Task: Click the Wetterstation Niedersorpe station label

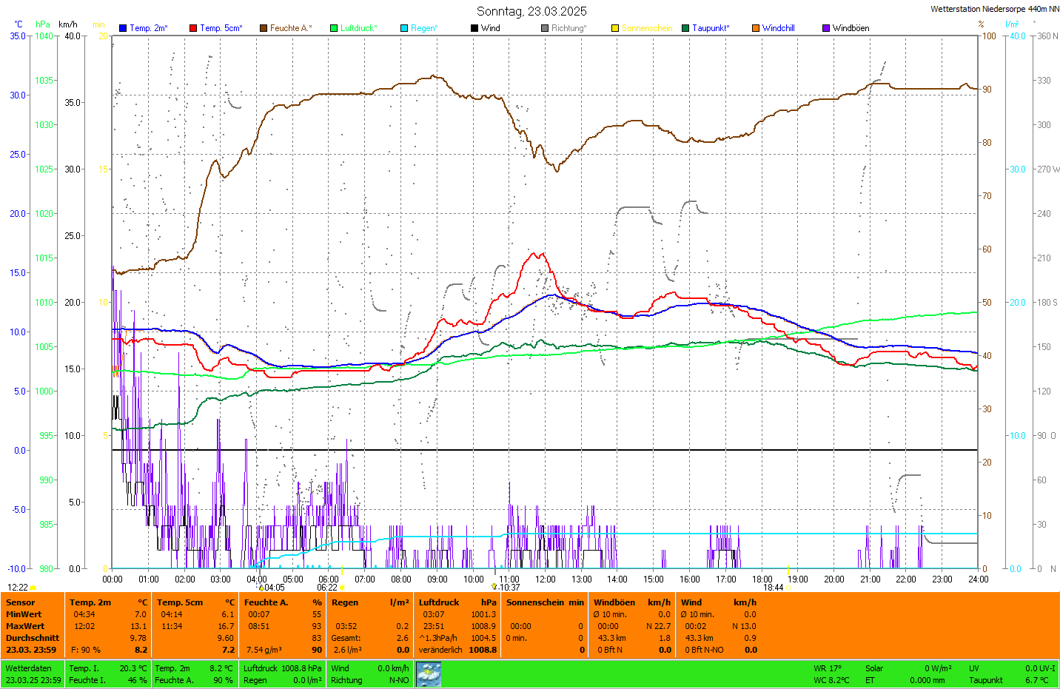Action: coord(994,10)
